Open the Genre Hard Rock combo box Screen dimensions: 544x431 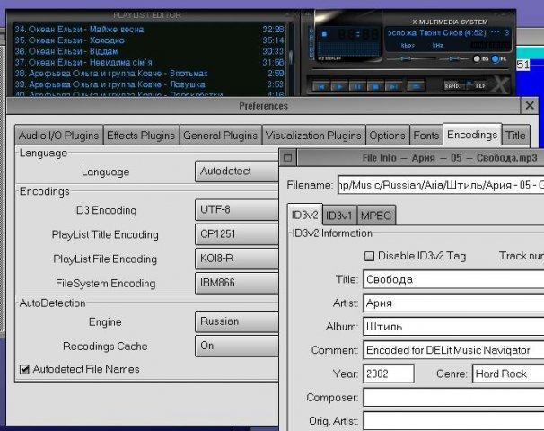pyautogui.click(x=508, y=374)
